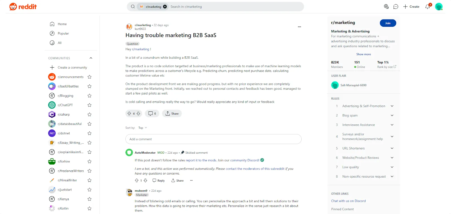Open the Sort by Top dropdown

click(x=143, y=128)
